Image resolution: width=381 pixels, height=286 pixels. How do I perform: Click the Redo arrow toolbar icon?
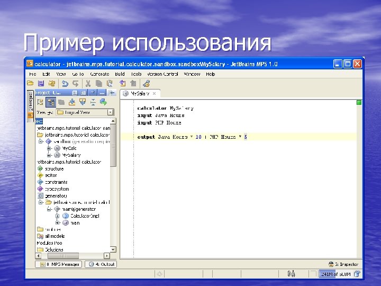coord(76,84)
